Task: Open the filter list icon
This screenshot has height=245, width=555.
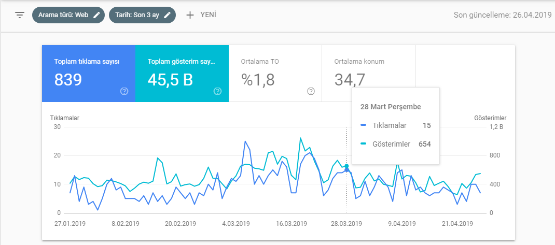Action: pyautogui.click(x=20, y=15)
